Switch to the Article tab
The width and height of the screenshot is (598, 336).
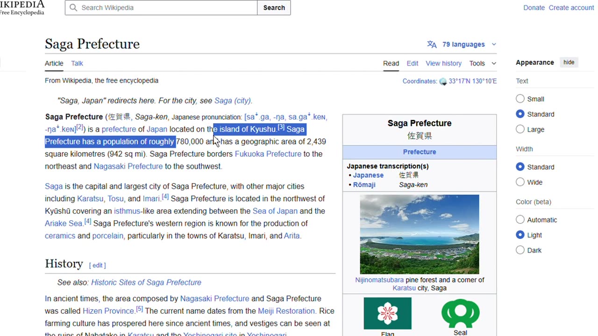[54, 63]
